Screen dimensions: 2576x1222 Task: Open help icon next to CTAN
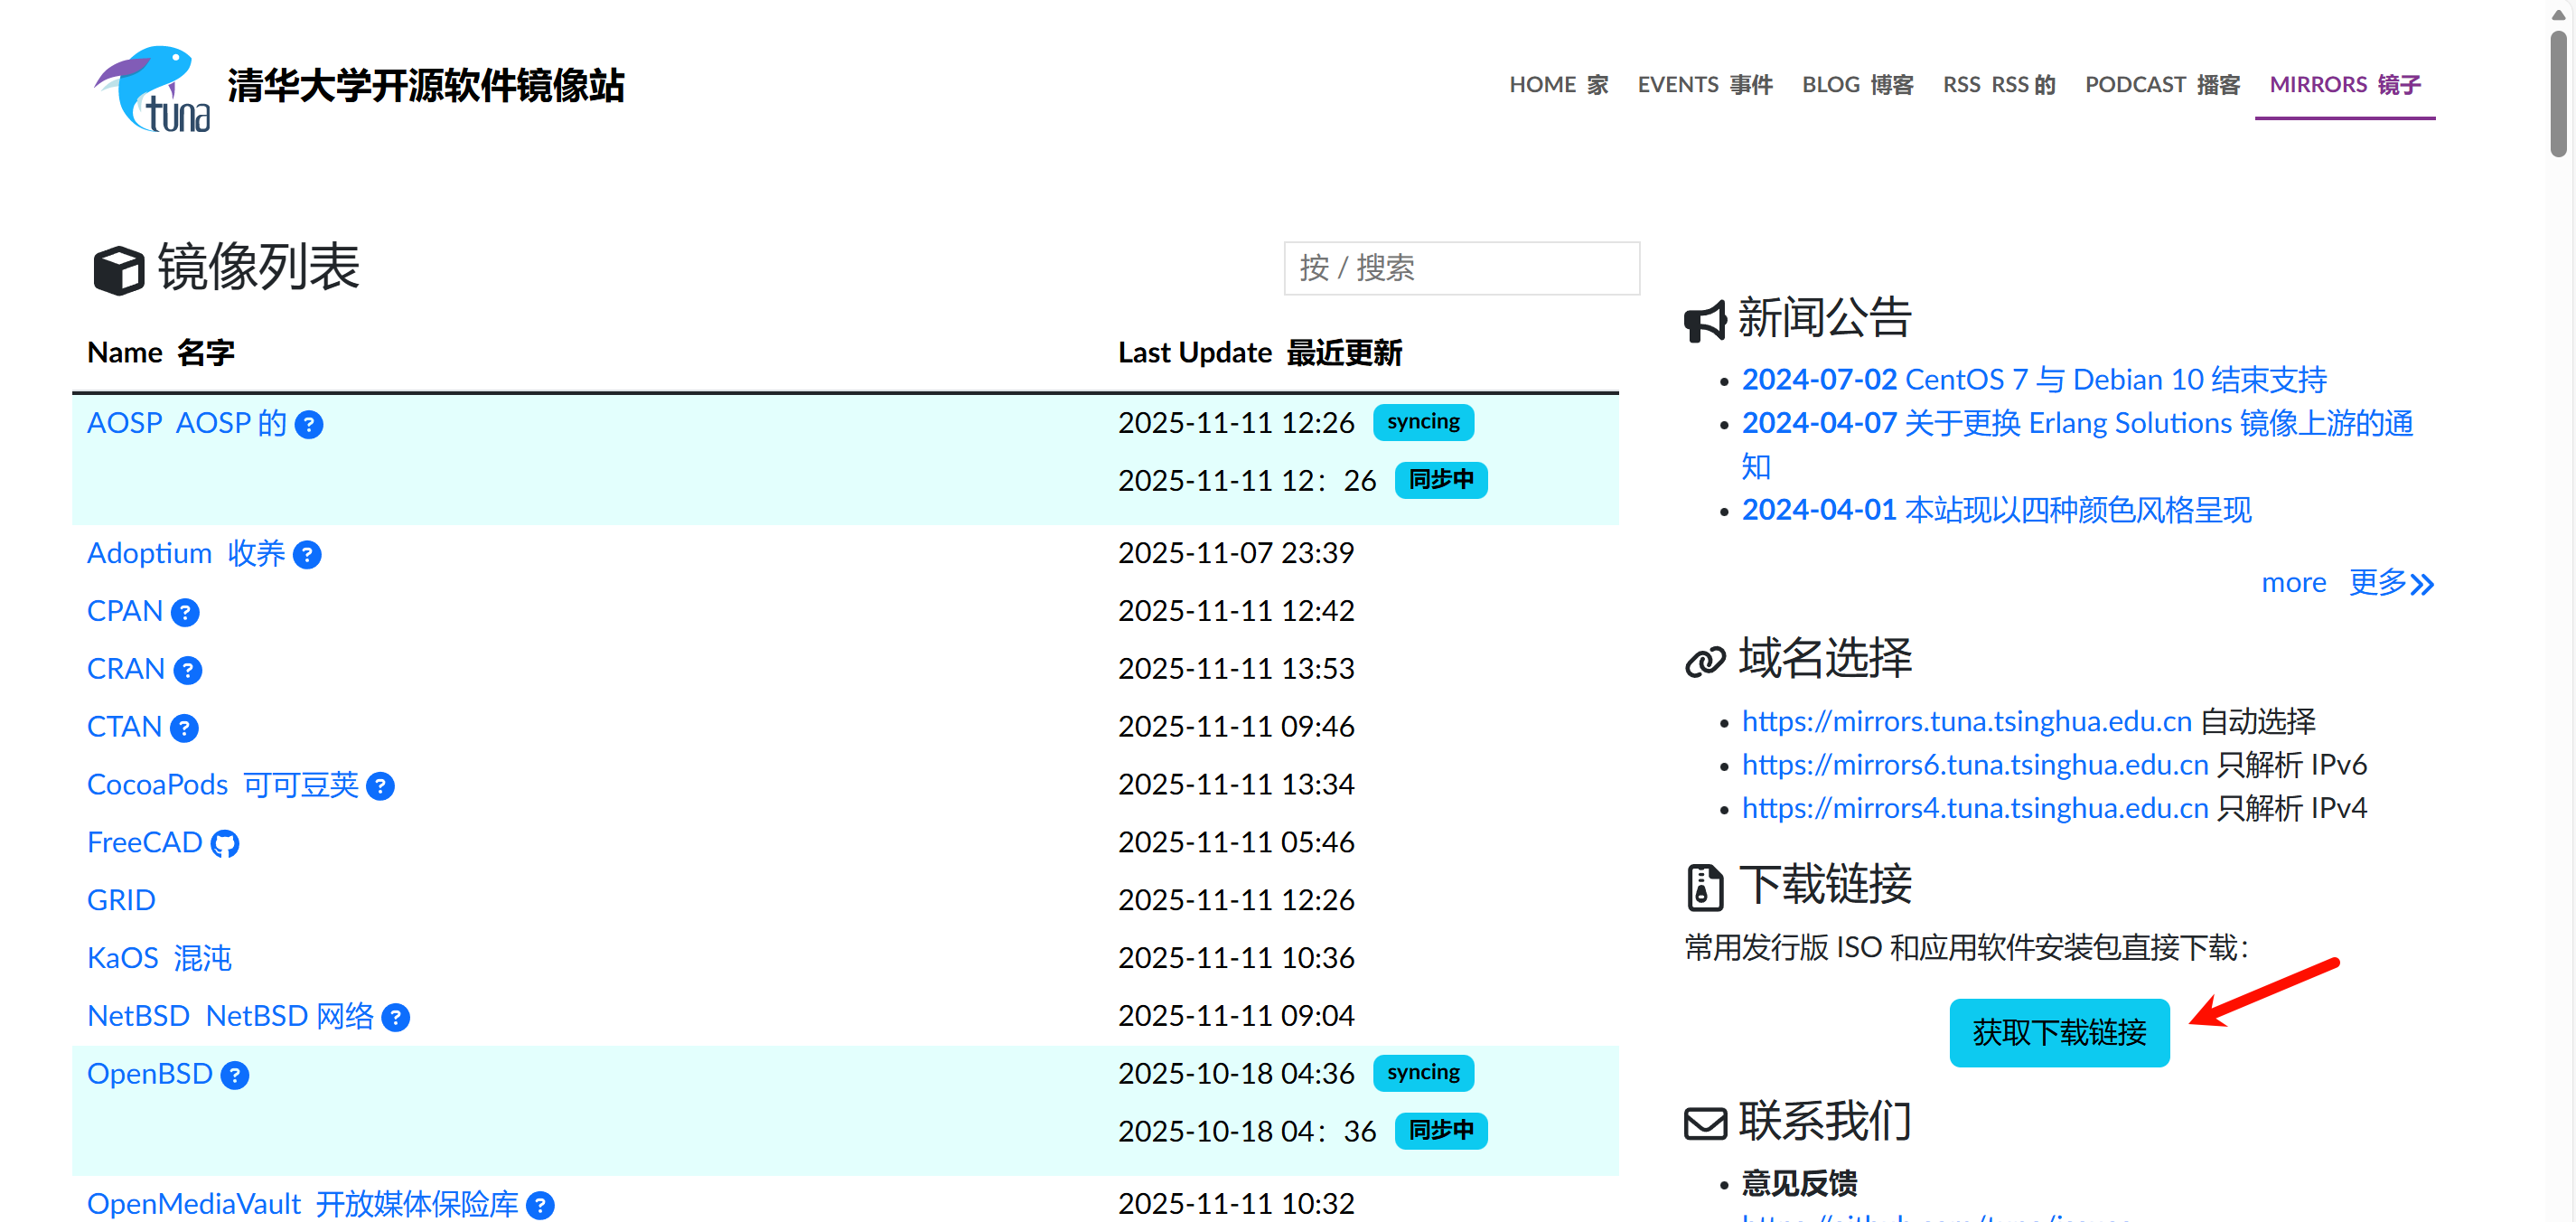(x=184, y=728)
